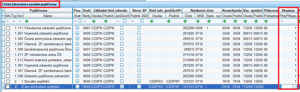The height and width of the screenshot is (92, 300).
Task: Uncheck Sleva SP checkbox for Sociální pojištění
Action: pyautogui.click(x=139, y=81)
